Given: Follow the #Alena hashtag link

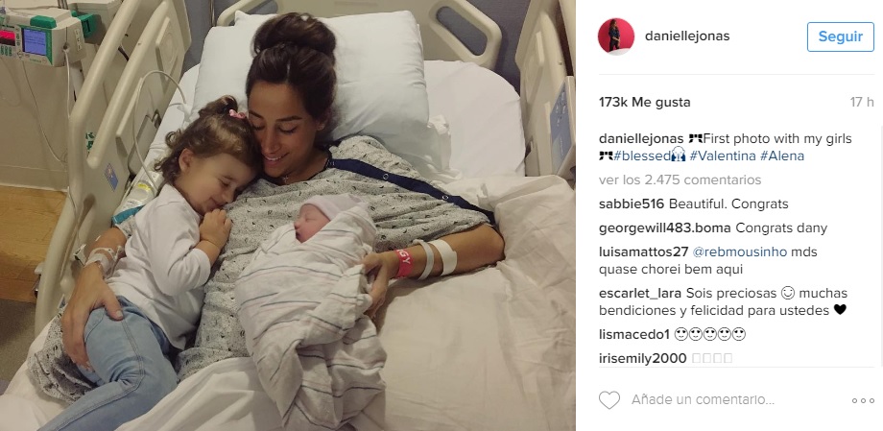Looking at the screenshot, I should pyautogui.click(x=782, y=156).
